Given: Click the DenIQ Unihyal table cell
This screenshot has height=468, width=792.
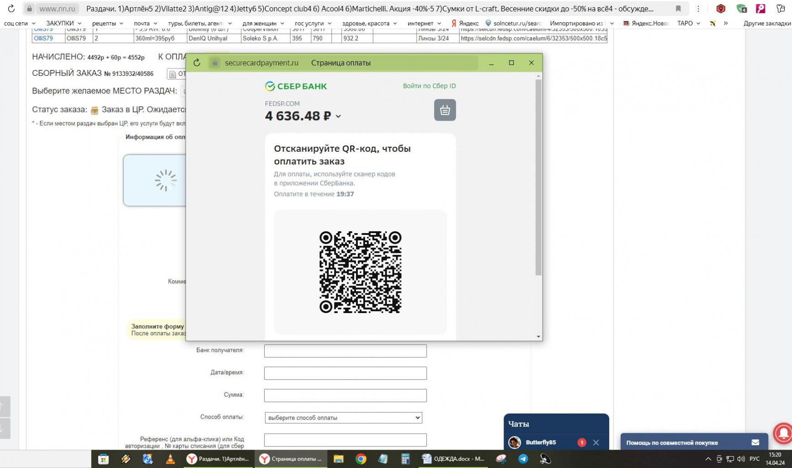Looking at the screenshot, I should pos(213,38).
